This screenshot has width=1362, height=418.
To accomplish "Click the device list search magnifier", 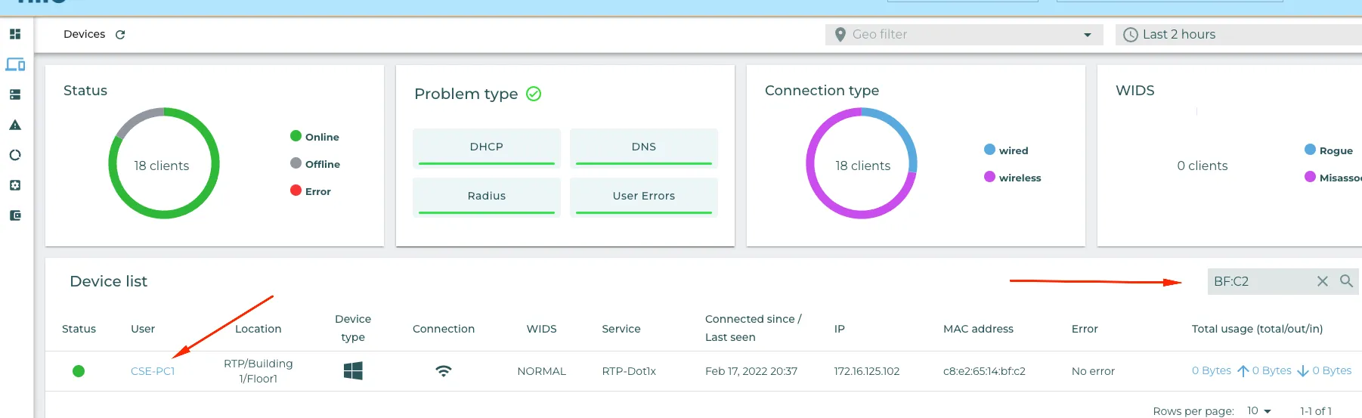I will click(1346, 281).
